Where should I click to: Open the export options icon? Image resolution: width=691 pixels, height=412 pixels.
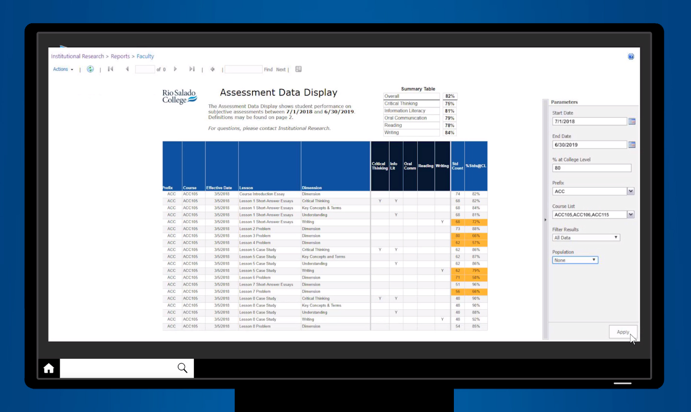click(x=298, y=69)
